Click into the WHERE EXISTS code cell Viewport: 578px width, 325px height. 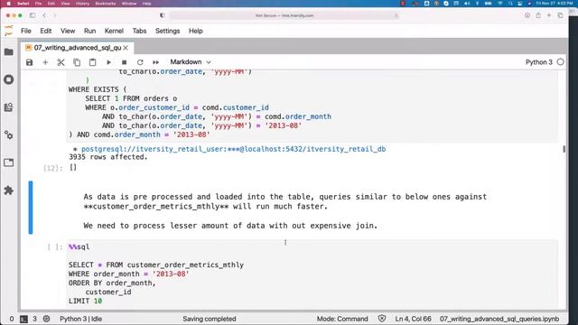[x=312, y=107]
